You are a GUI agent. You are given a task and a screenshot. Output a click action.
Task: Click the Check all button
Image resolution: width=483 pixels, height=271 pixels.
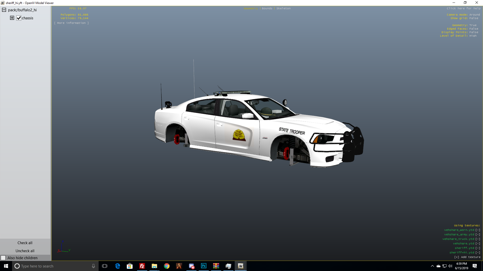(25, 243)
